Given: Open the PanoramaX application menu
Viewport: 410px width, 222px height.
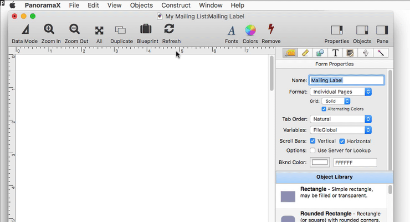Looking at the screenshot, I should [42, 5].
